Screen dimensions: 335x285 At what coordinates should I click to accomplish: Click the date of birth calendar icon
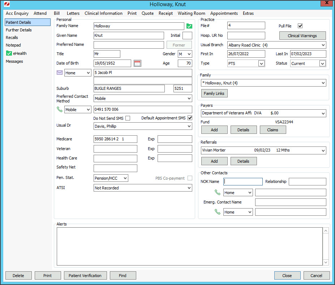pyautogui.click(x=137, y=63)
